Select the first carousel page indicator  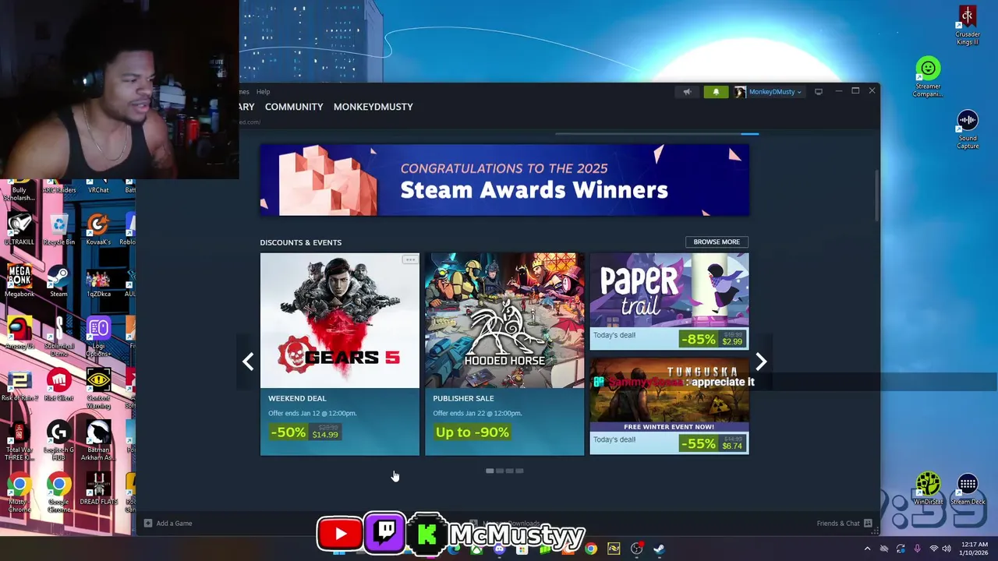[490, 471]
